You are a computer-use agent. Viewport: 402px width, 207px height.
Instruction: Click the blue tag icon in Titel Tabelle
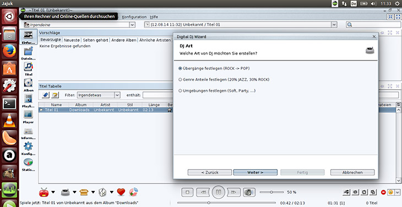45,95
